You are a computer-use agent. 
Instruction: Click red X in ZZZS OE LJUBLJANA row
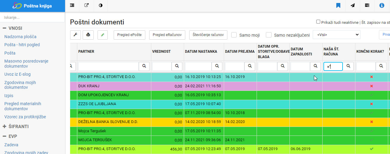click(x=371, y=104)
